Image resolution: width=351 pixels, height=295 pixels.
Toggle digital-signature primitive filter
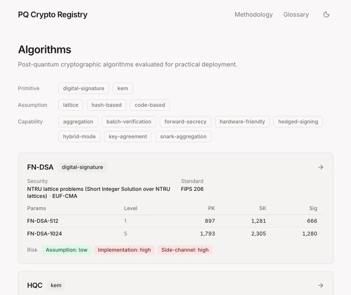pyautogui.click(x=84, y=88)
